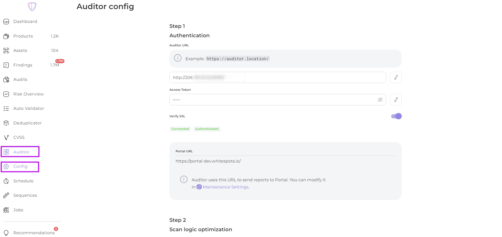Click the pencil icon beside Auditor URL
This screenshot has width=502, height=237.
coord(396,78)
